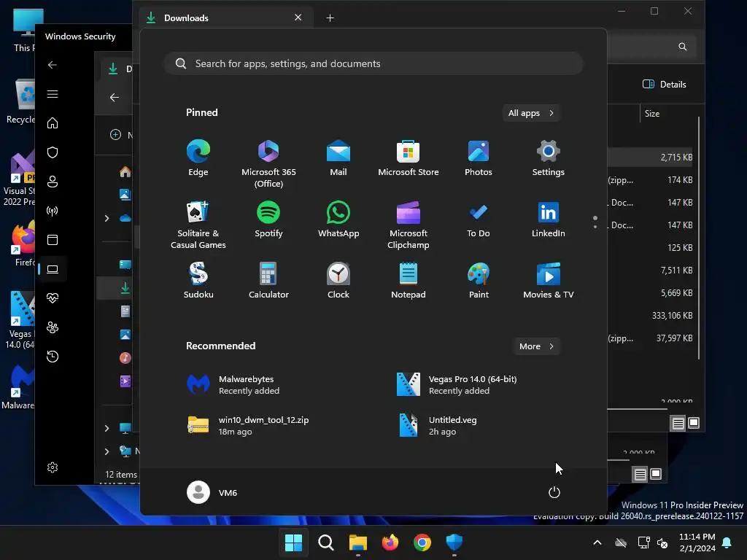Viewport: 747px width, 560px height.
Task: Launch Movies & TV app
Action: tap(549, 281)
